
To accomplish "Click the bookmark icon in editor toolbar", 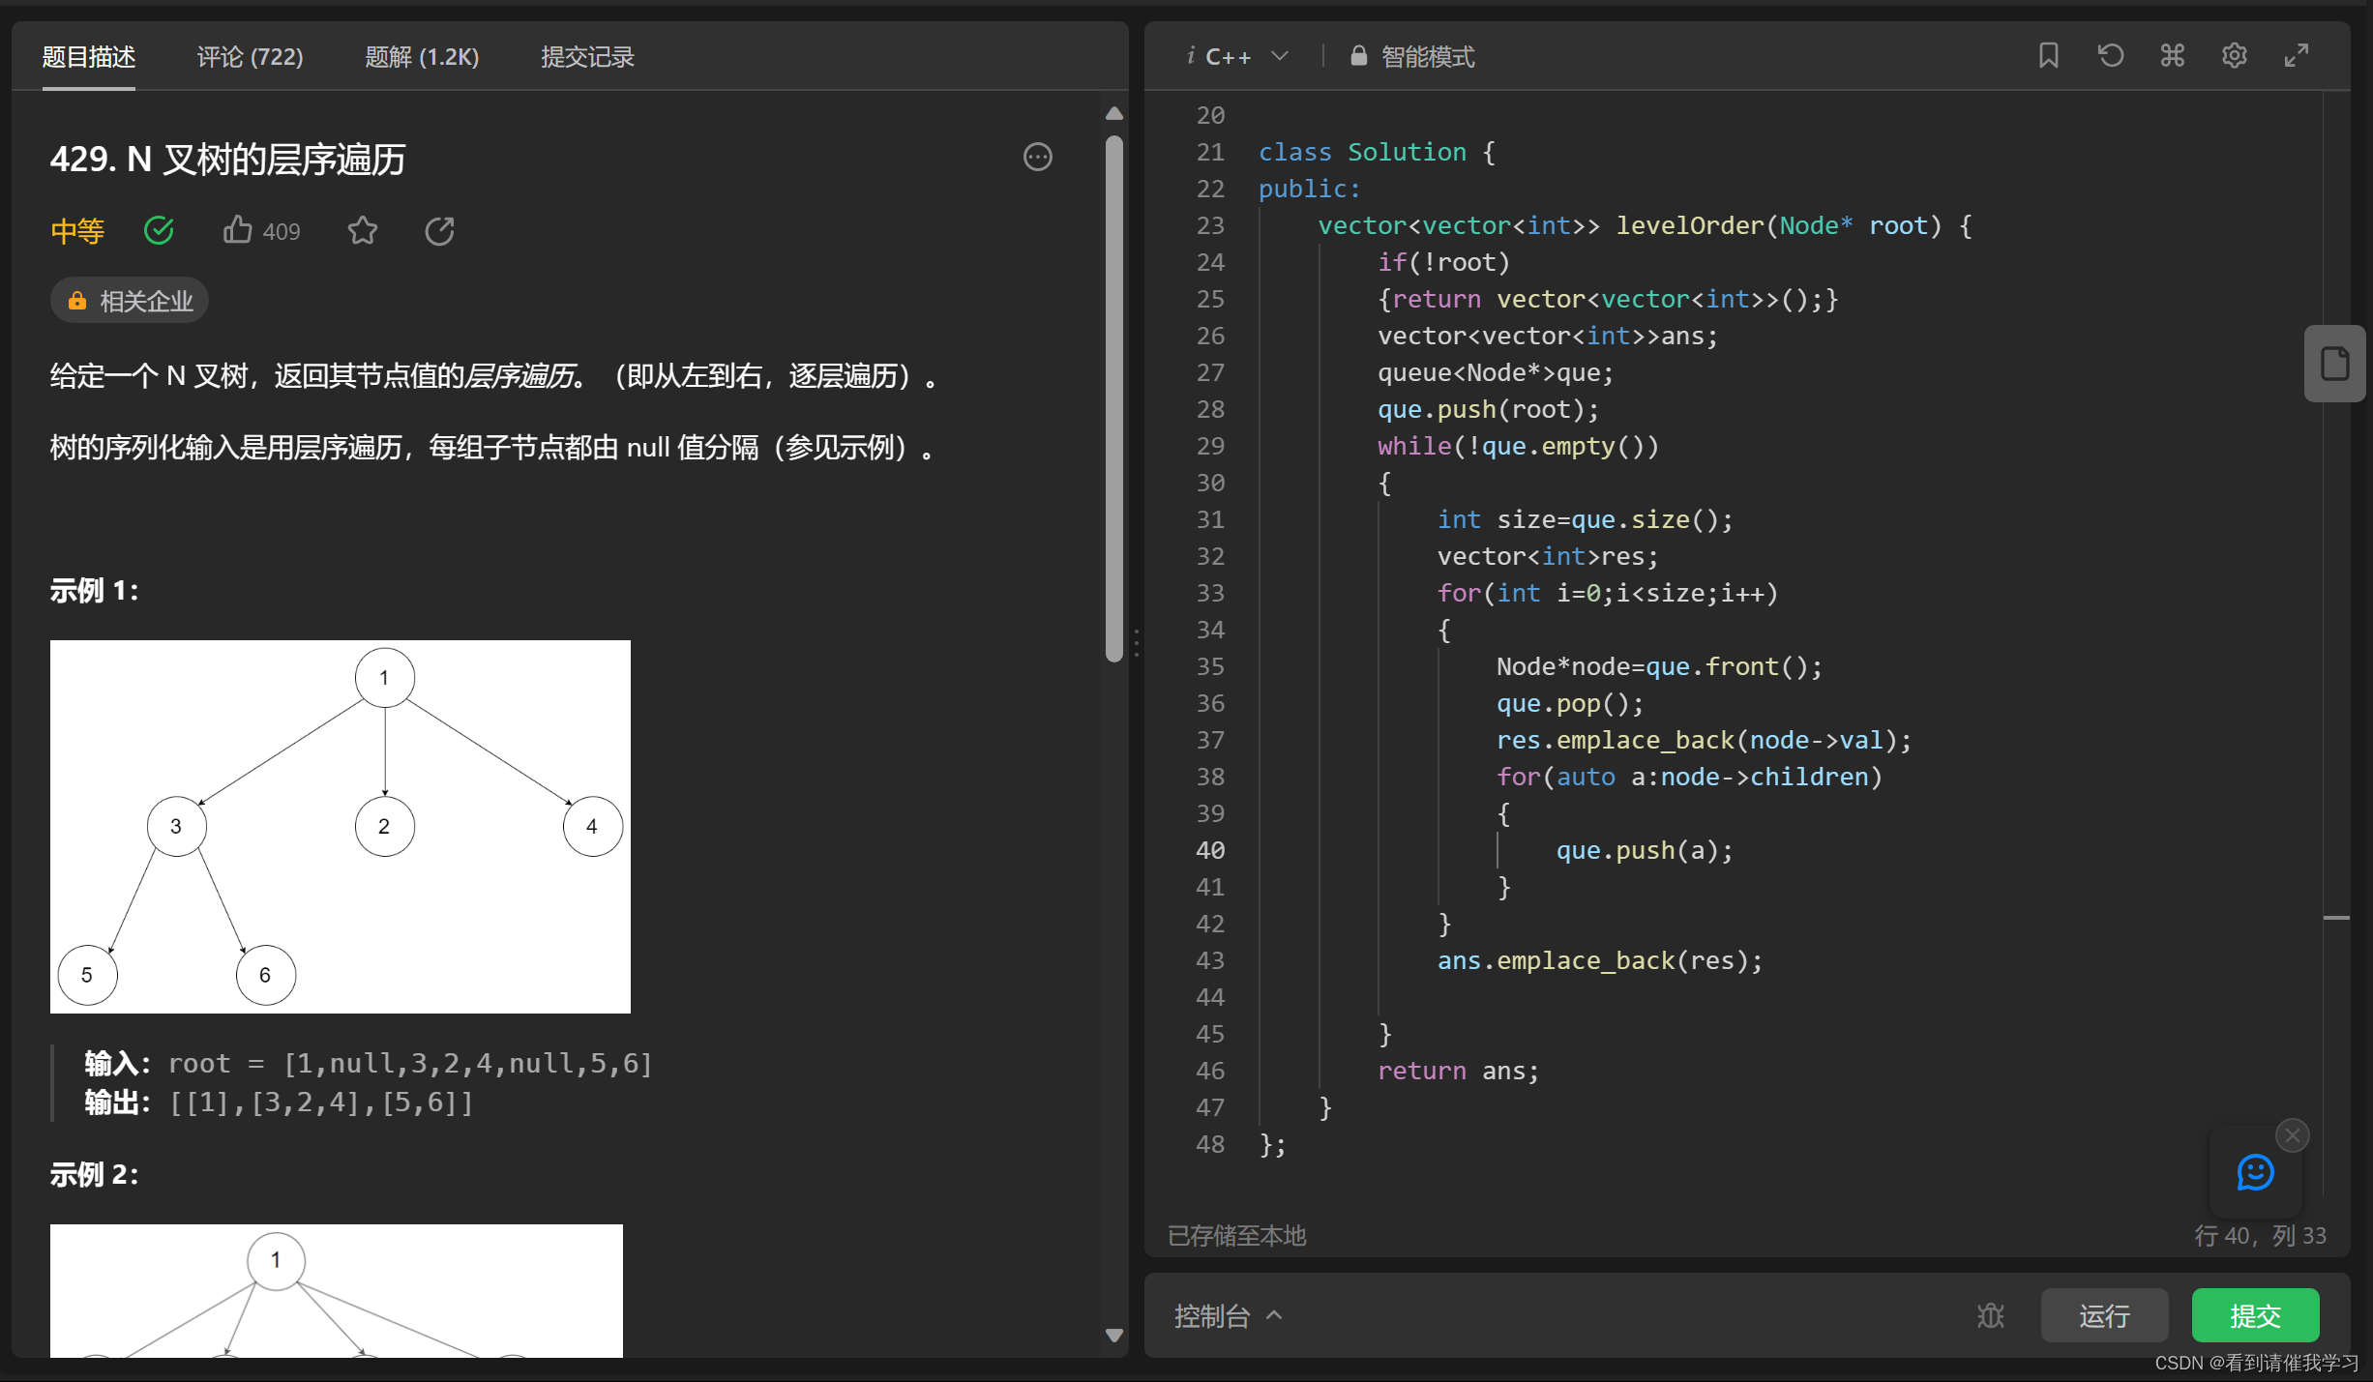I will click(2048, 56).
